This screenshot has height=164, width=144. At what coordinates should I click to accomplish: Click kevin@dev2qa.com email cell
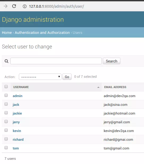pos(119,131)
